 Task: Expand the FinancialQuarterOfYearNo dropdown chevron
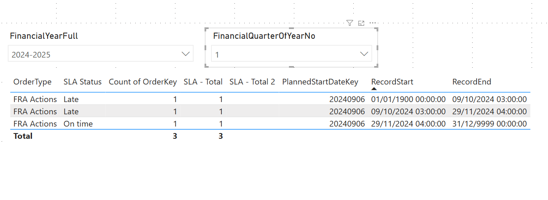364,54
